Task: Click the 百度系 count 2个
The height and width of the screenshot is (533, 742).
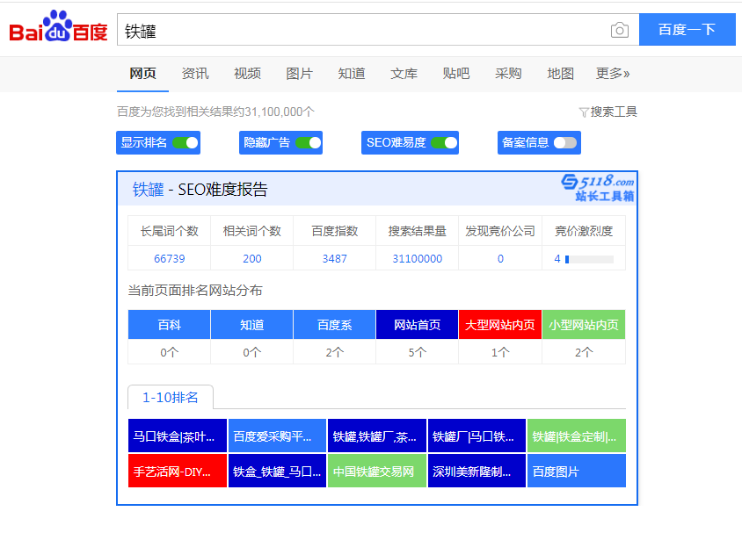Action: click(x=335, y=352)
